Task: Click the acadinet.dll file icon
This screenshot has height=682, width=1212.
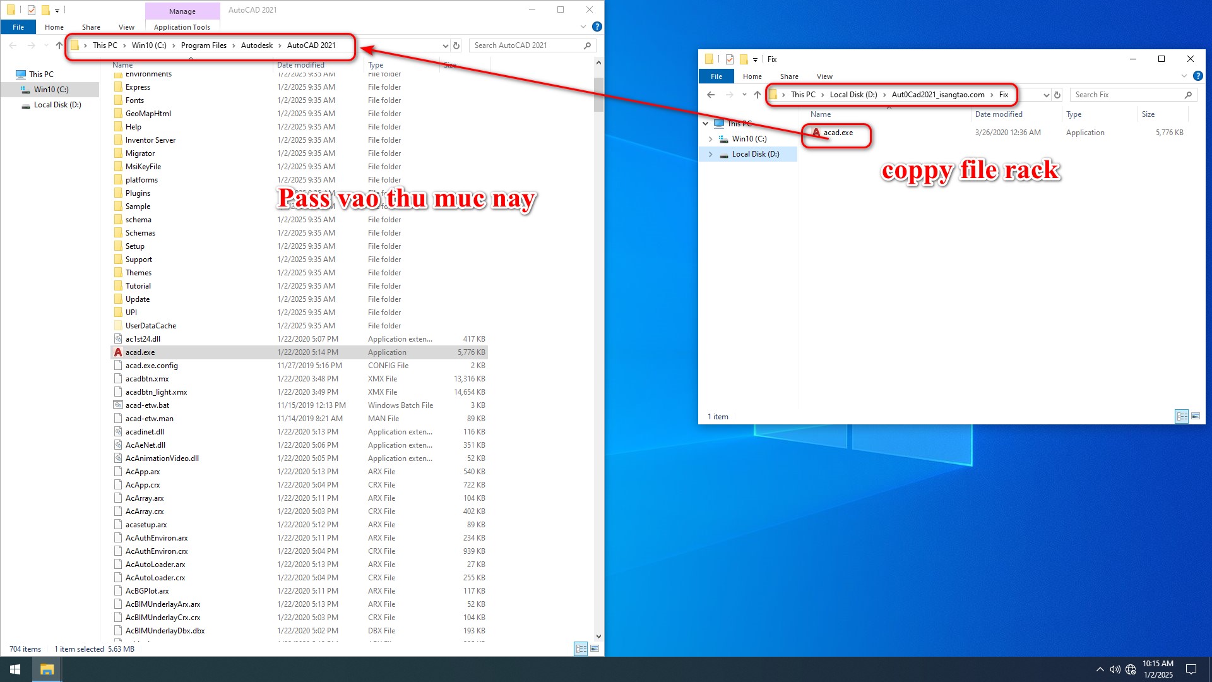Action: (118, 432)
